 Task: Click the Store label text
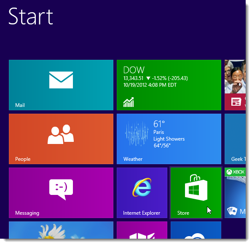tap(183, 213)
